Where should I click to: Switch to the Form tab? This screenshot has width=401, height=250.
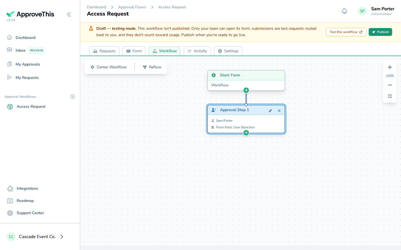point(134,51)
